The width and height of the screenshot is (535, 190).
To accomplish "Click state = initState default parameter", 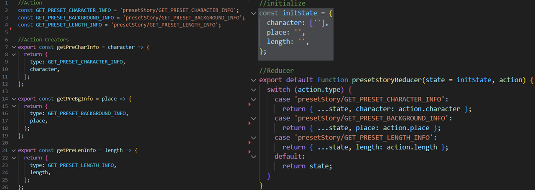I will 459,80.
